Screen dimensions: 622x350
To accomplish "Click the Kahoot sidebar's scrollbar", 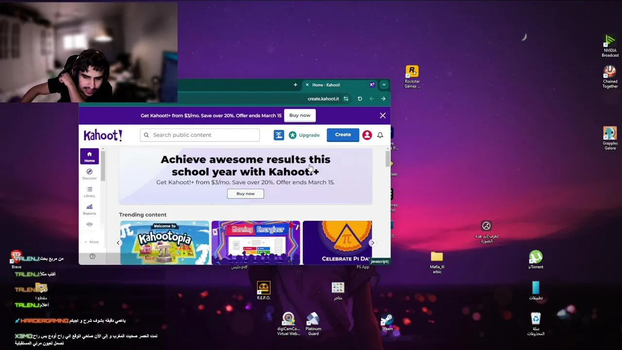I will click(104, 165).
